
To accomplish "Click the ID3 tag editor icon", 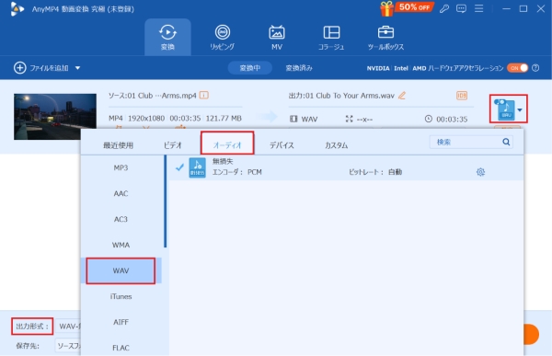I will (x=462, y=96).
